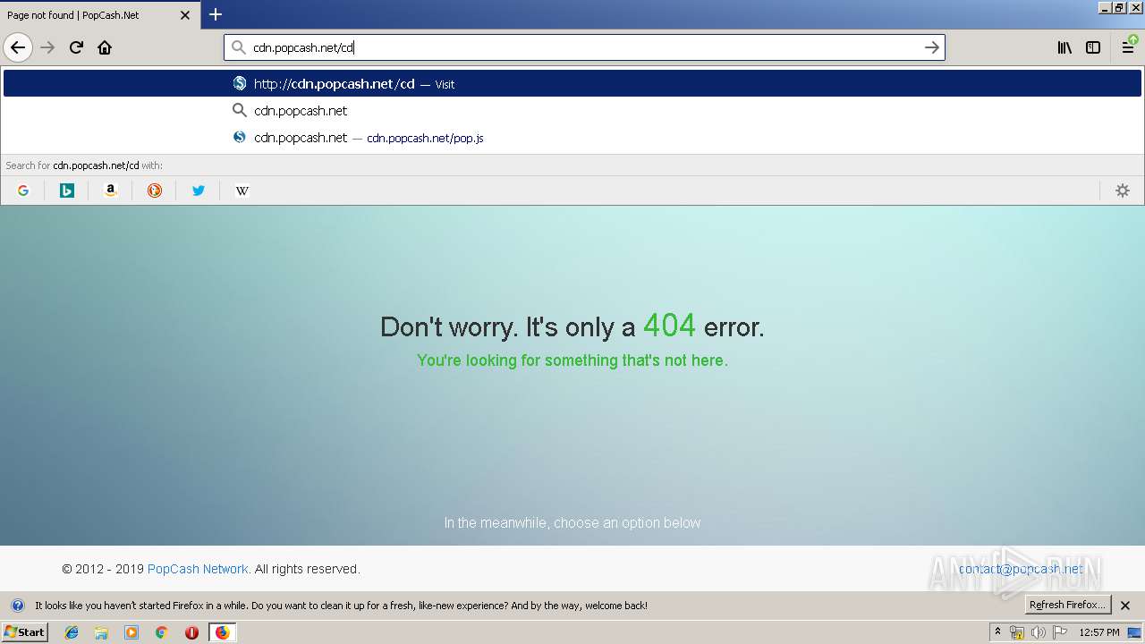This screenshot has height=644, width=1145.
Task: Click the contact@popcash.net email link
Action: click(x=1021, y=569)
